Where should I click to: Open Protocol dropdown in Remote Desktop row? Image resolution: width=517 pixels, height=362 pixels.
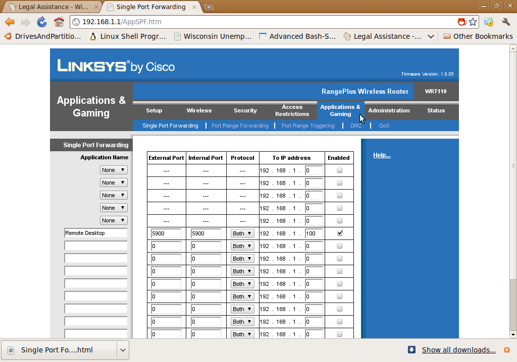tap(242, 233)
